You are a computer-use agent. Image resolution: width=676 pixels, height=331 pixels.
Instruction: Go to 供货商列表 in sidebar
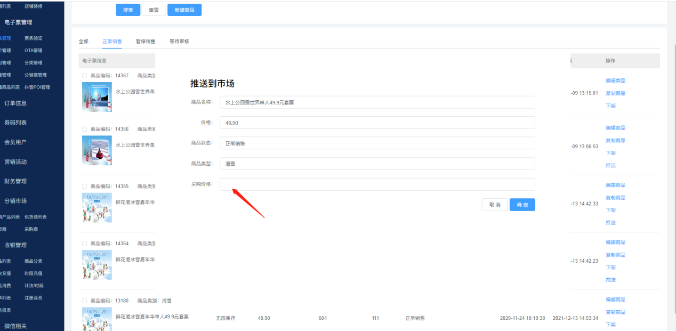coord(36,217)
